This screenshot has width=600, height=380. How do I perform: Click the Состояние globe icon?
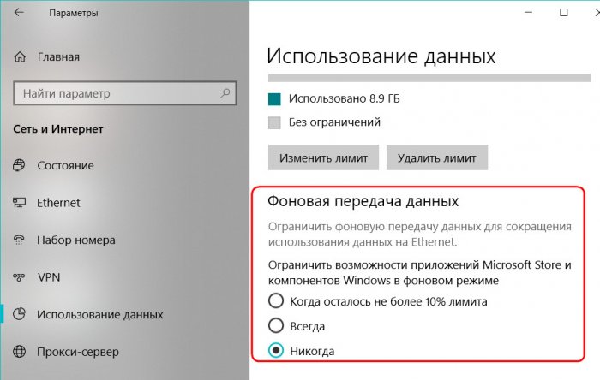pos(20,166)
